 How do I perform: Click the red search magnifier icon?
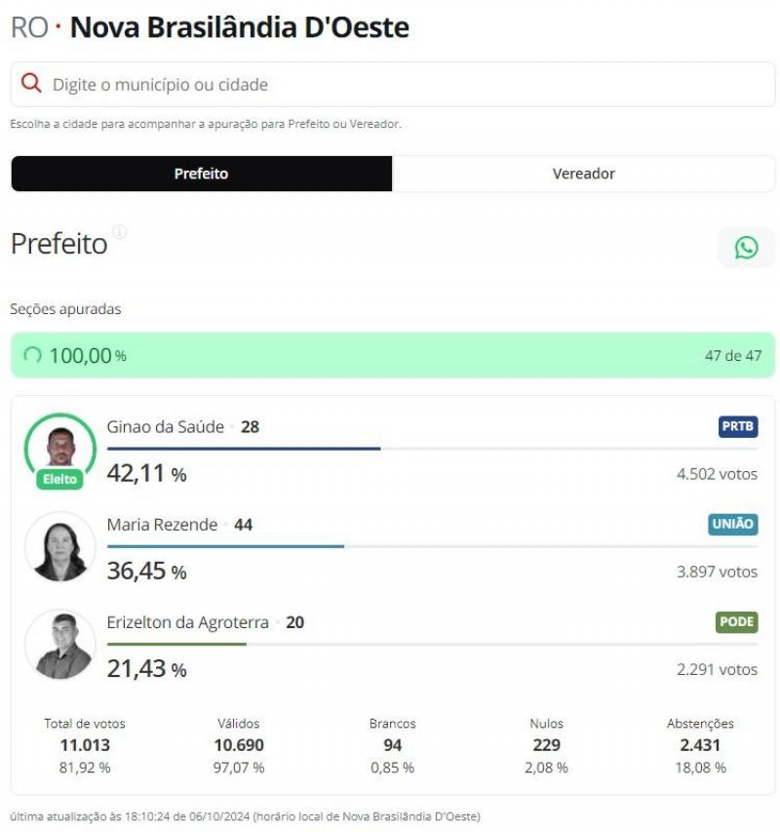click(30, 84)
